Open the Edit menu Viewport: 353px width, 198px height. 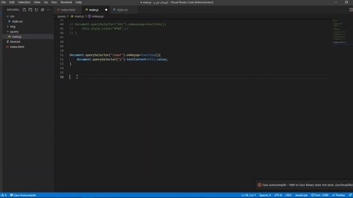(x=12, y=2)
